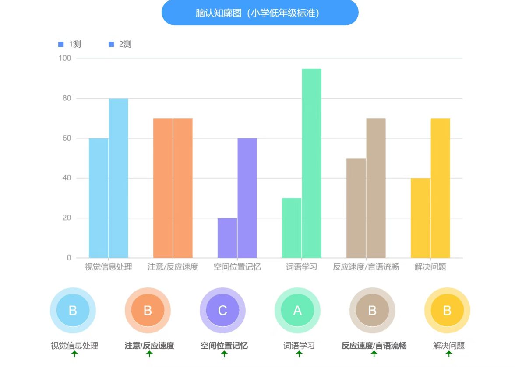The image size is (515, 367).
Task: Select the purple C grade circle
Action: (x=222, y=310)
